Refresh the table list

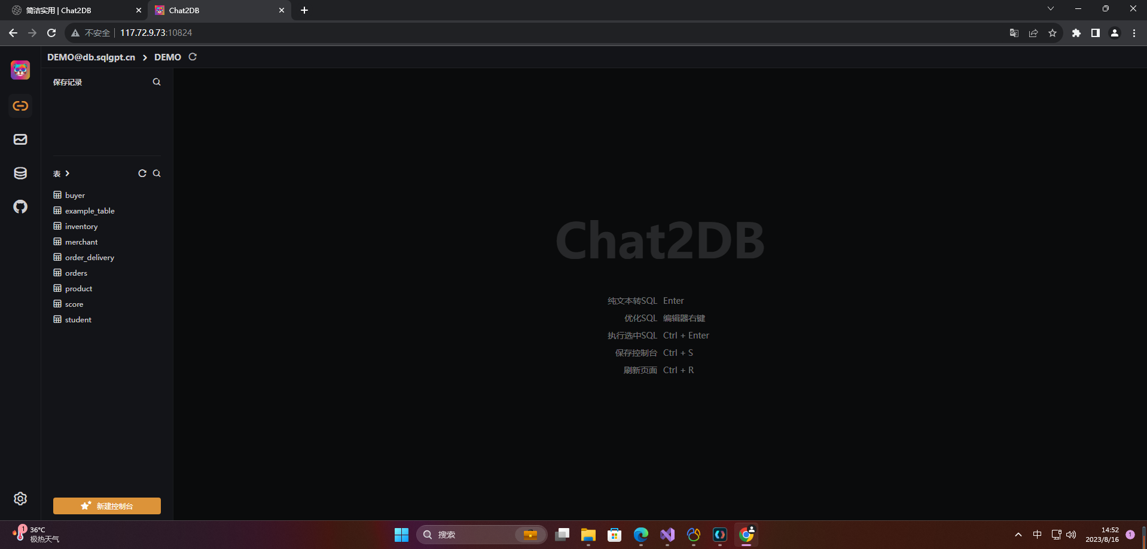tap(142, 173)
